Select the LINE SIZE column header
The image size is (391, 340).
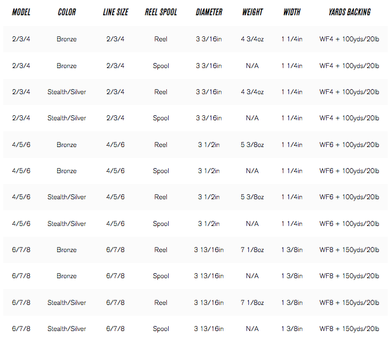click(x=115, y=12)
